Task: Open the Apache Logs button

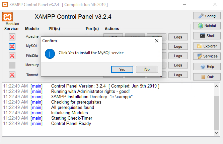Action: pos(178,37)
